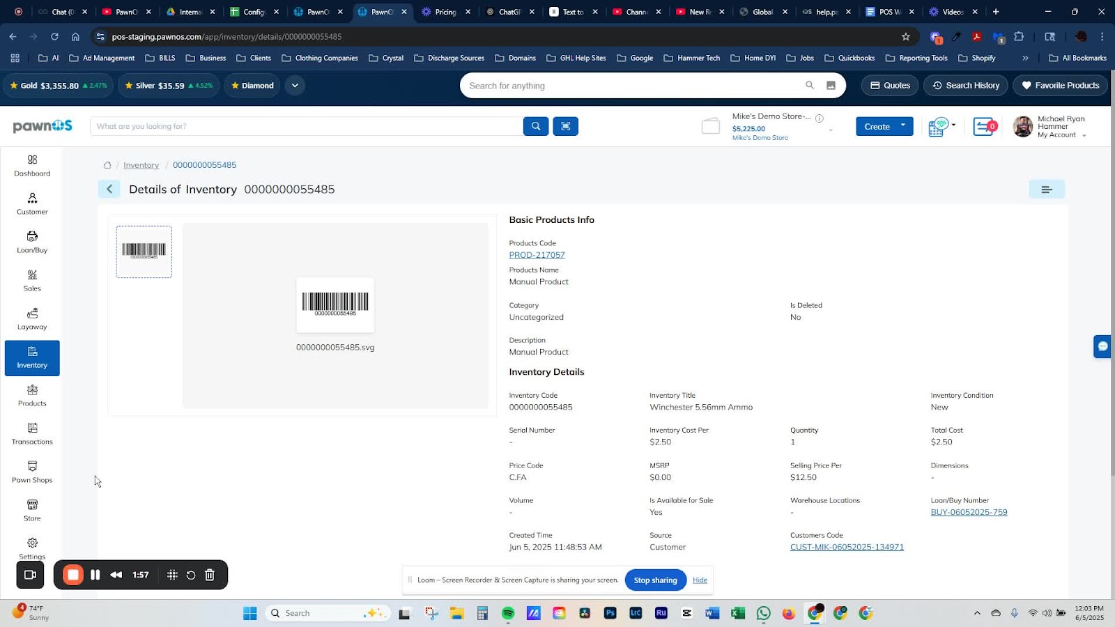Select the Inventory sidebar item
This screenshot has width=1115, height=627.
point(32,358)
